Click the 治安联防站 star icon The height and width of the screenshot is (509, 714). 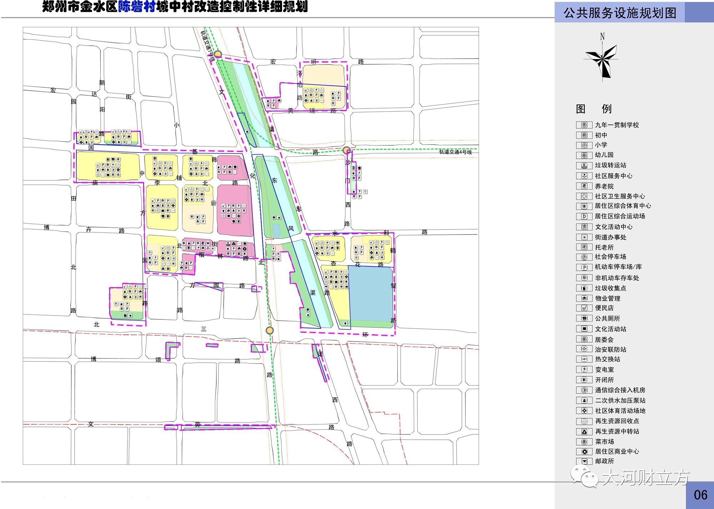click(x=584, y=349)
